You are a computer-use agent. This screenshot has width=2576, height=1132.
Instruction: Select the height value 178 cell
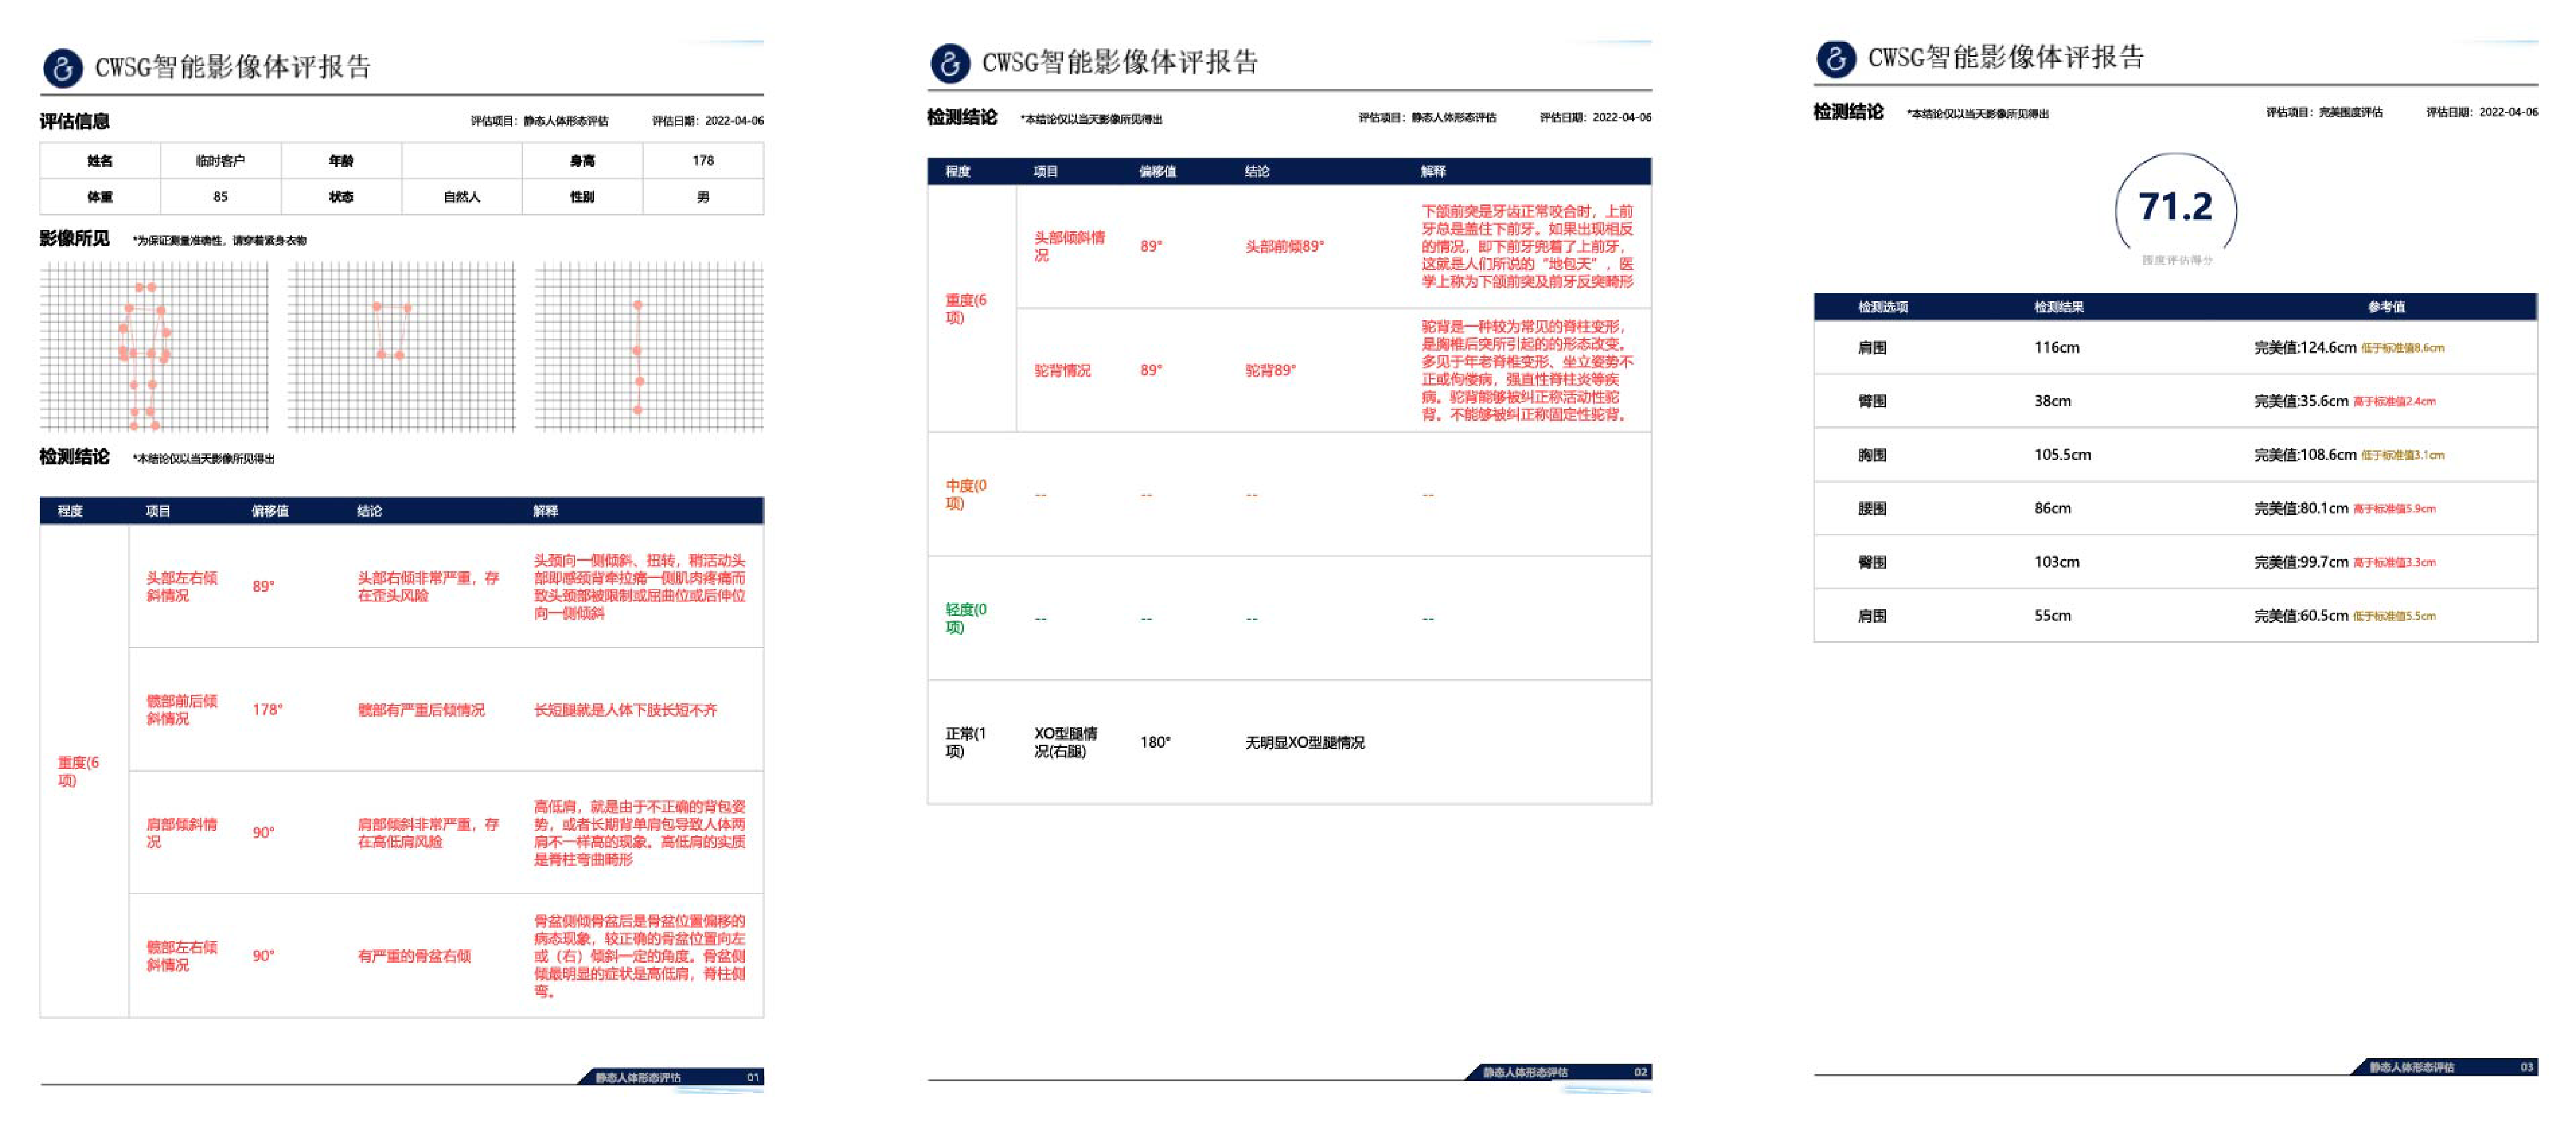click(x=703, y=161)
